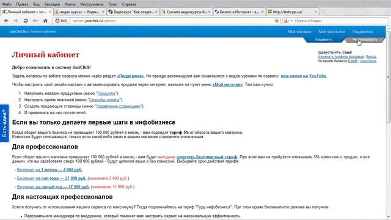Reload the page with the refresh icon
391x220 pixels.
coord(26,21)
